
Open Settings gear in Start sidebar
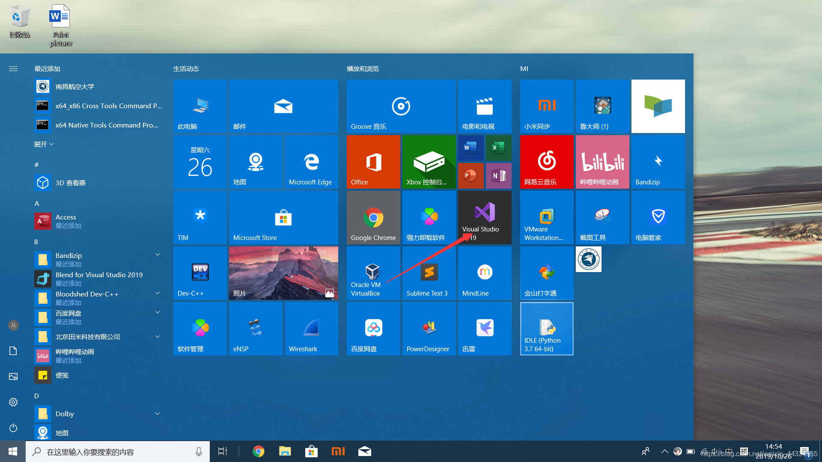pyautogui.click(x=13, y=402)
